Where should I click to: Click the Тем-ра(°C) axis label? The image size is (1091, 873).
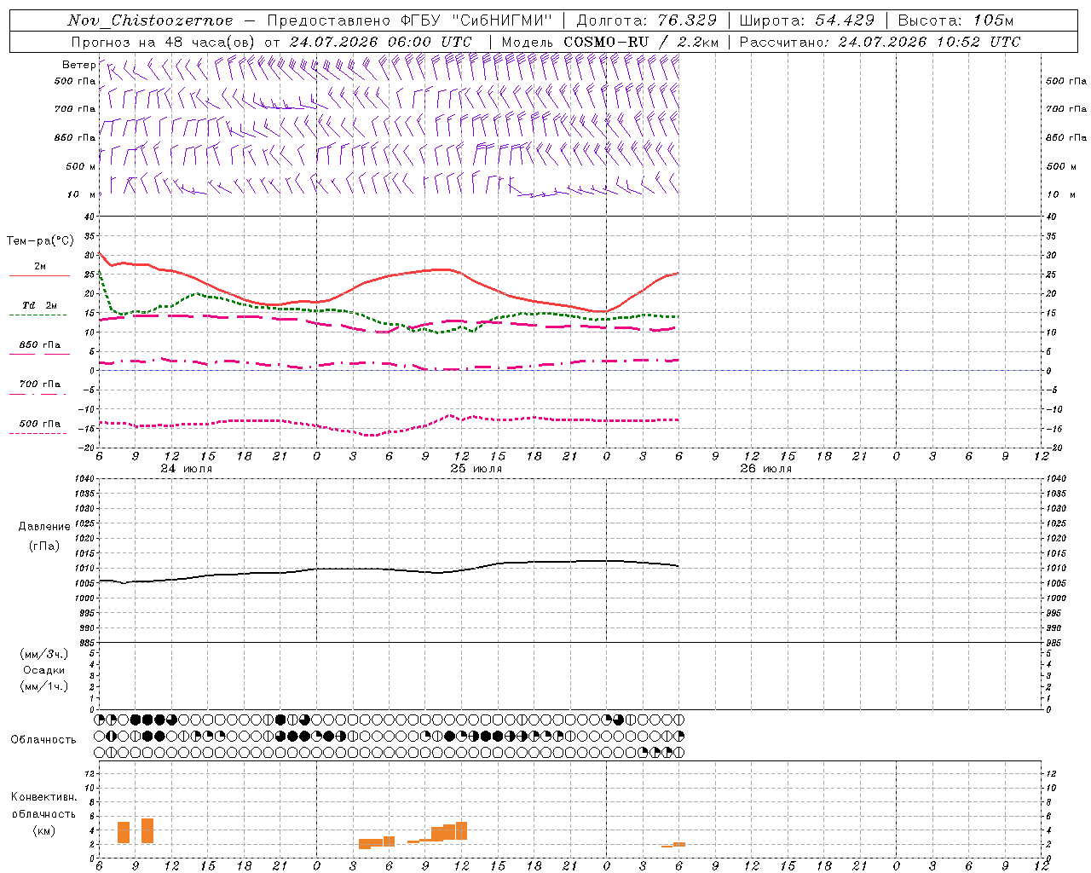pyautogui.click(x=40, y=241)
